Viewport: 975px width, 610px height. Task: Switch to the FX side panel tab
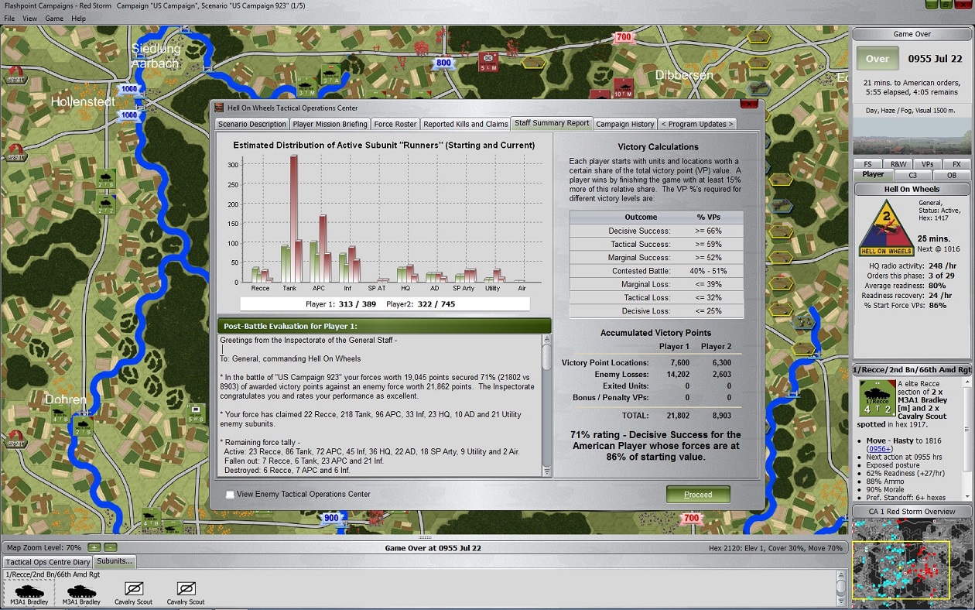pos(956,164)
